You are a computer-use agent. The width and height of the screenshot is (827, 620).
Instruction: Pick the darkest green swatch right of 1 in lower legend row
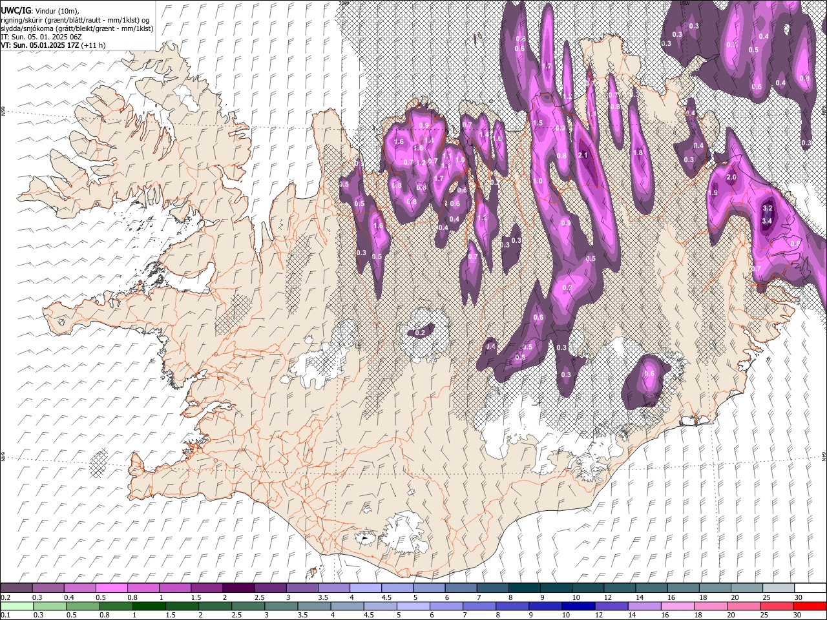(150, 606)
